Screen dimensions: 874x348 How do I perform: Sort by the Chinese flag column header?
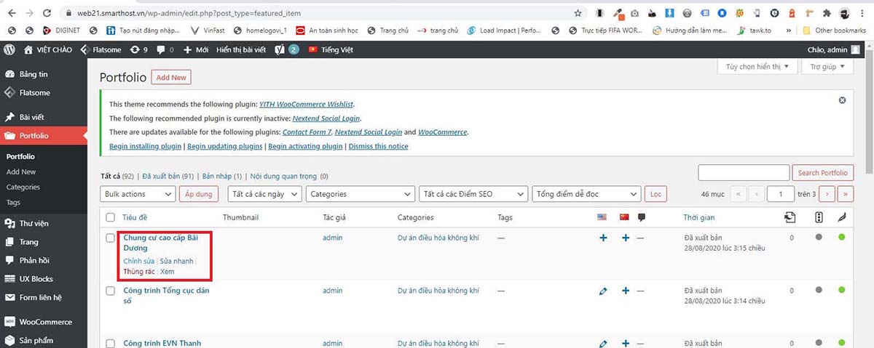(x=624, y=217)
